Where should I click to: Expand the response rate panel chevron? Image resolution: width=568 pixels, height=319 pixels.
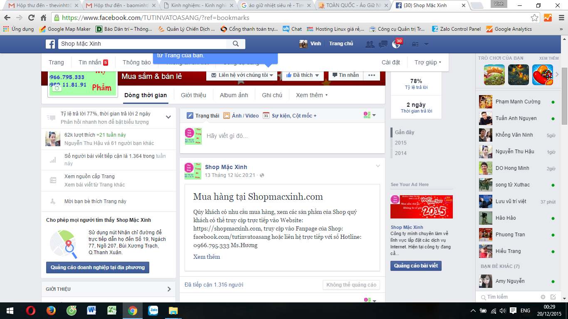tap(168, 117)
